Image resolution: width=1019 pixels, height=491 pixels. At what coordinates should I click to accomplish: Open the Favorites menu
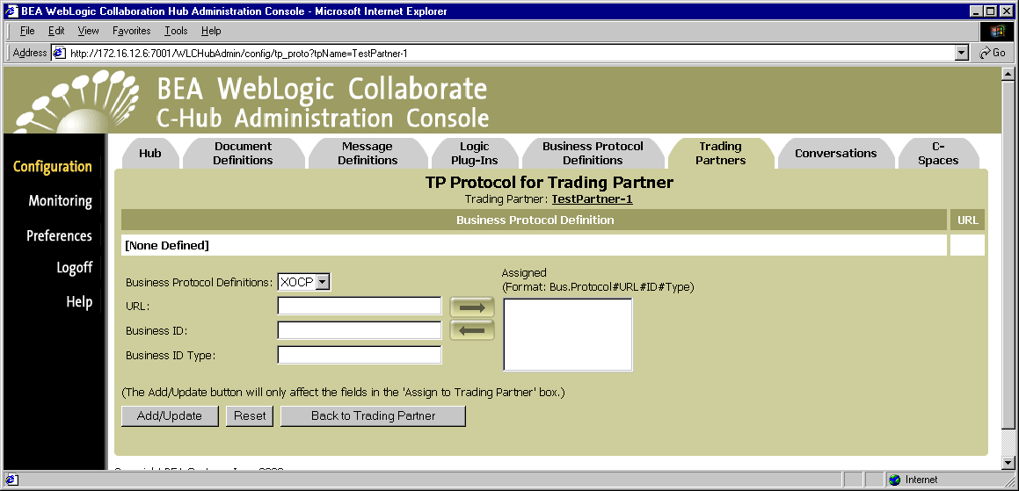[x=131, y=31]
